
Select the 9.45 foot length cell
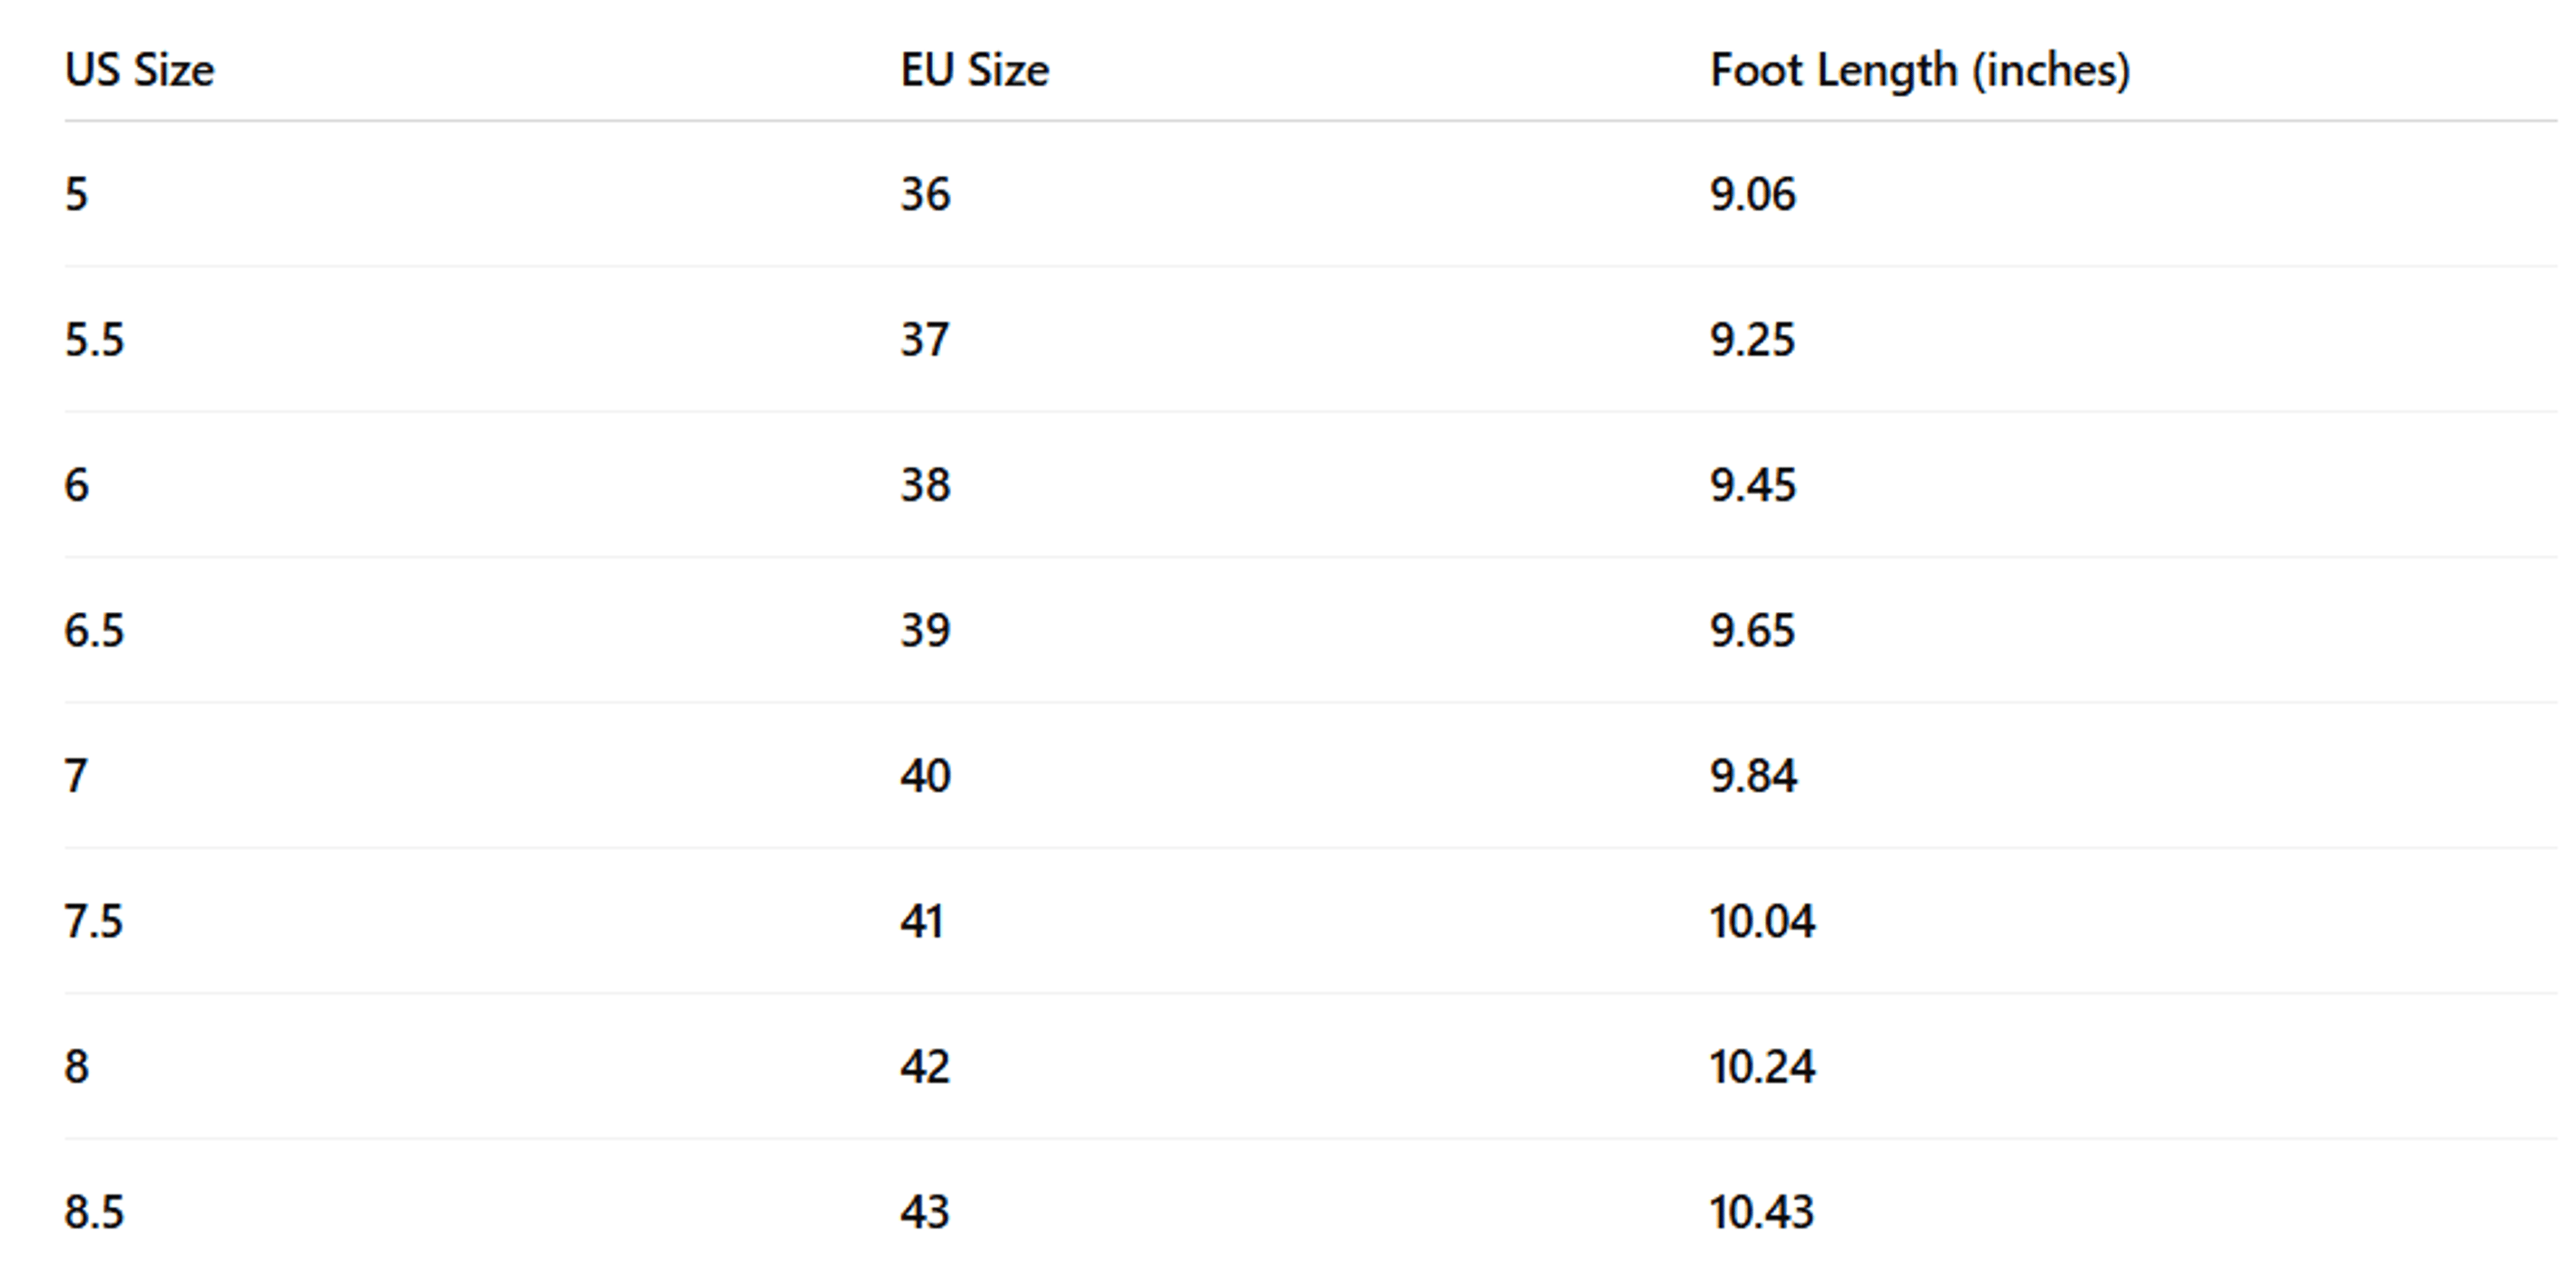click(1753, 485)
